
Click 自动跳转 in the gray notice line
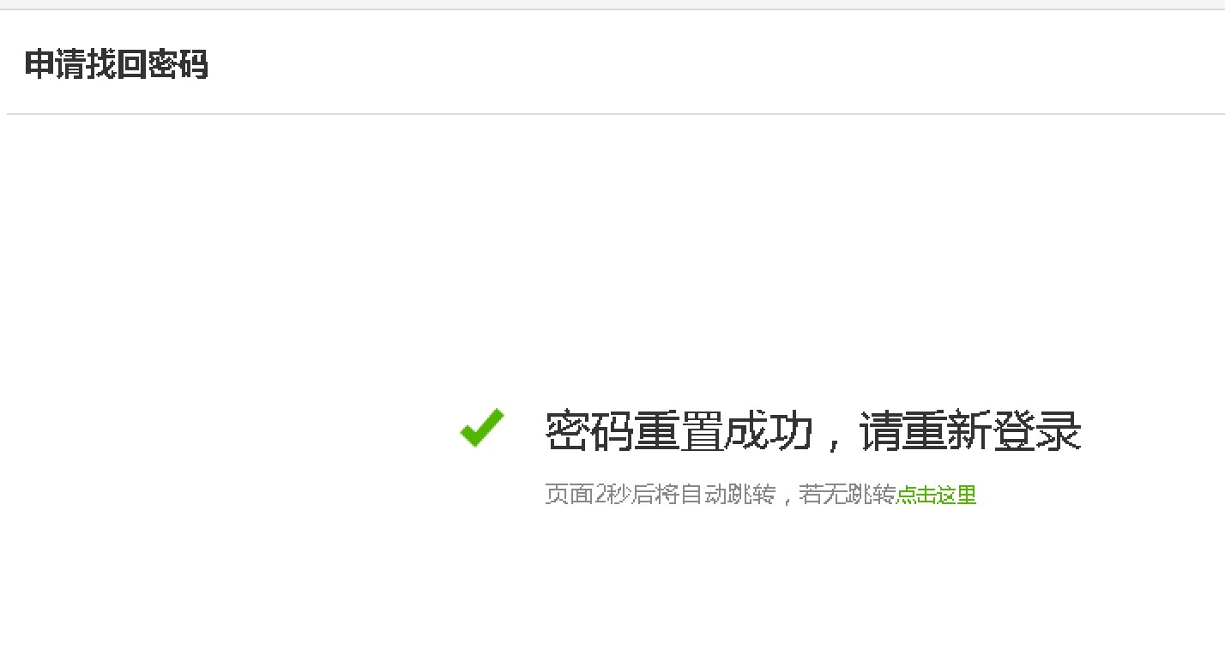coord(728,495)
